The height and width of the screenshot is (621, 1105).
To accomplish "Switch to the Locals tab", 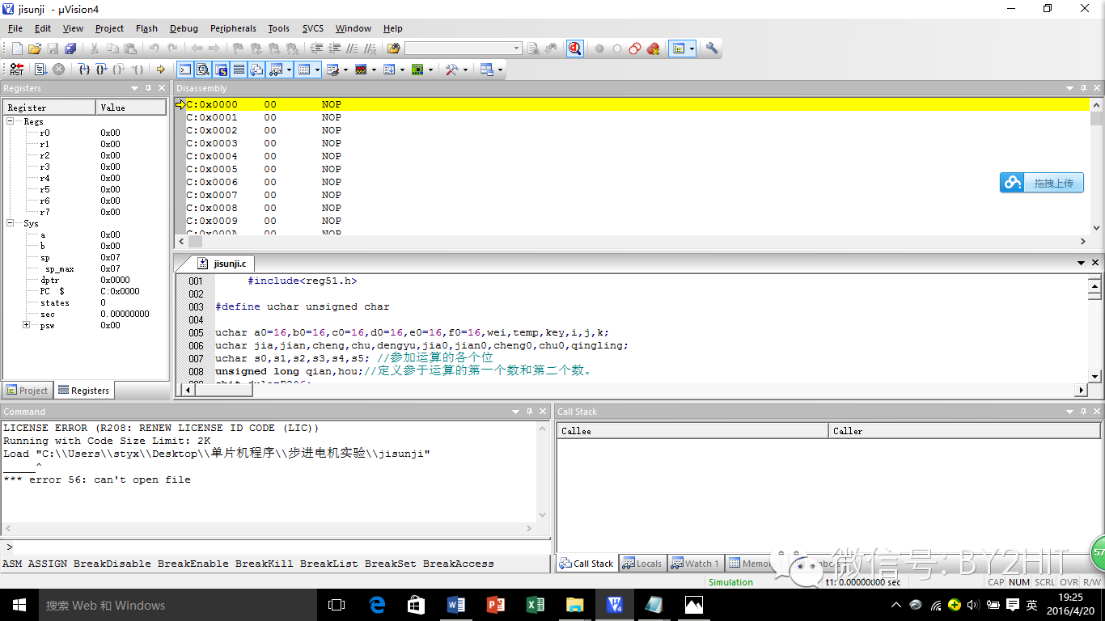I will coord(643,564).
